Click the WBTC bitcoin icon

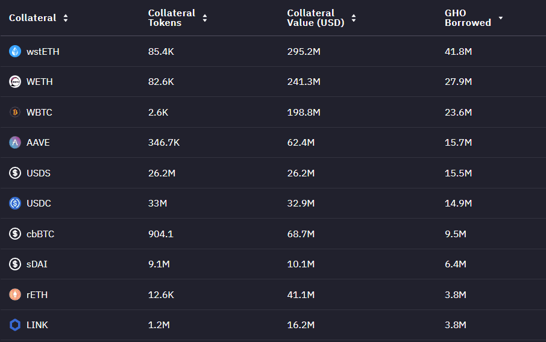click(15, 113)
